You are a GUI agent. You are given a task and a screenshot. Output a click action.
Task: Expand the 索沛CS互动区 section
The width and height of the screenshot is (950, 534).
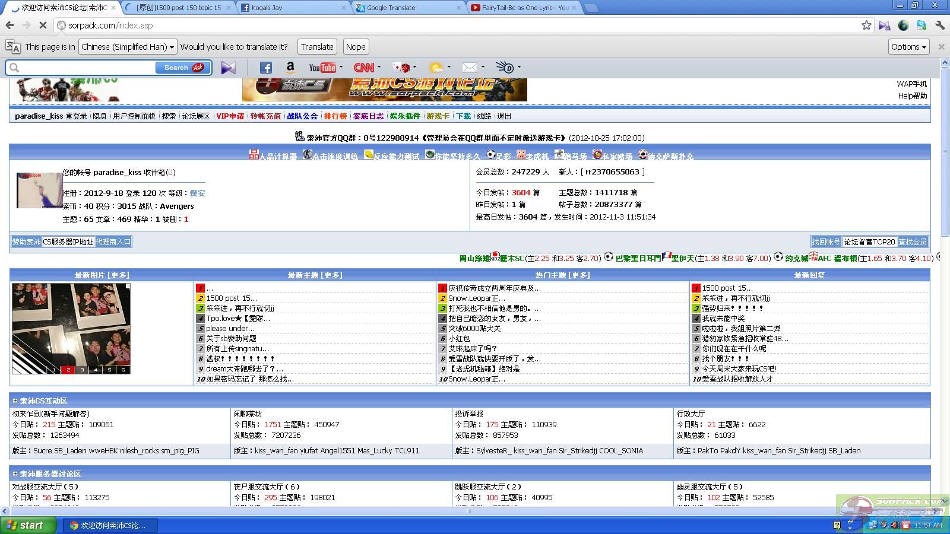pos(15,401)
